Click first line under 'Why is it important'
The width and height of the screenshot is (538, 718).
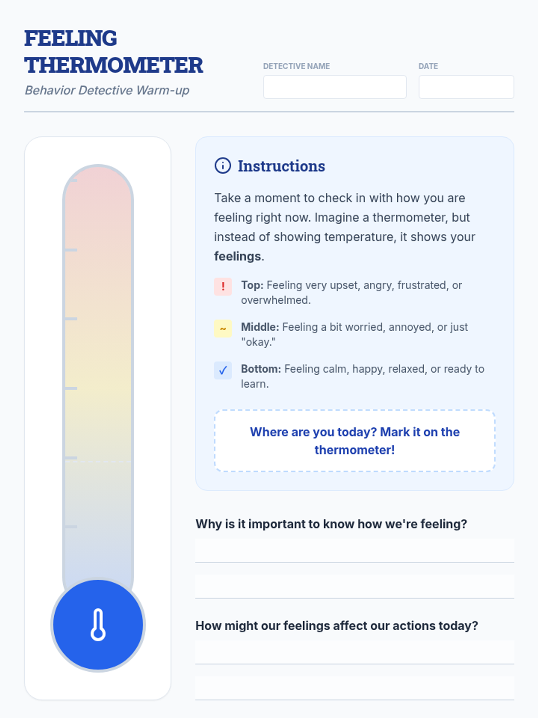[x=355, y=551]
